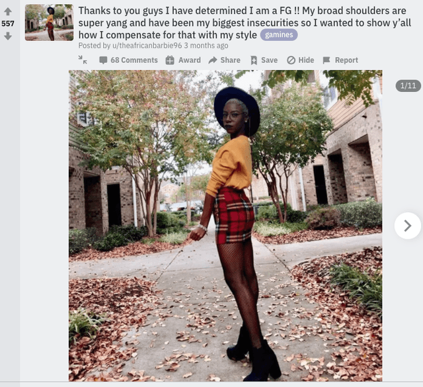423x387 pixels.
Task: Hide this post
Action: coord(301,60)
